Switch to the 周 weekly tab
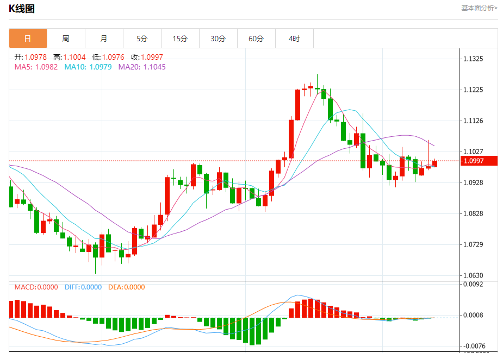The height and width of the screenshot is (353, 503). pos(66,39)
